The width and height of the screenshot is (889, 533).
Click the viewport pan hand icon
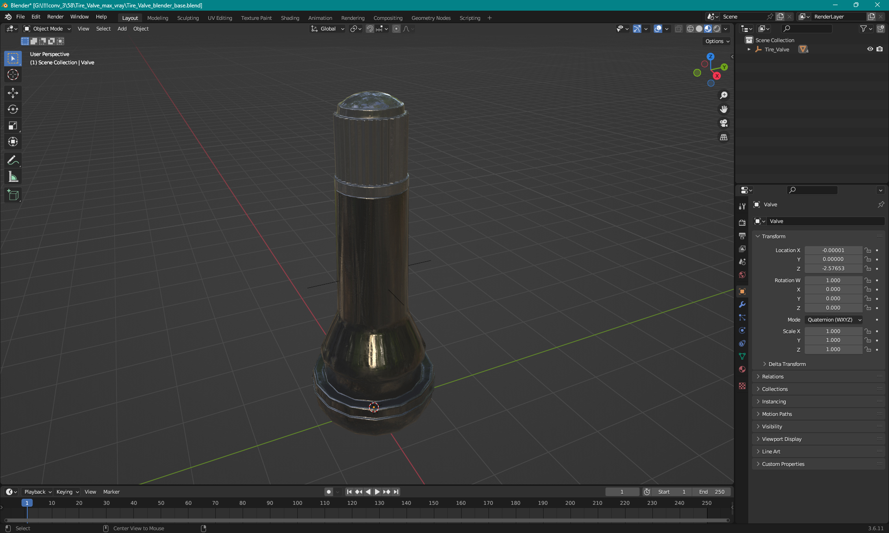[x=724, y=109]
